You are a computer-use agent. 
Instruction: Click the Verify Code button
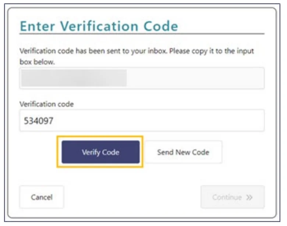100,152
